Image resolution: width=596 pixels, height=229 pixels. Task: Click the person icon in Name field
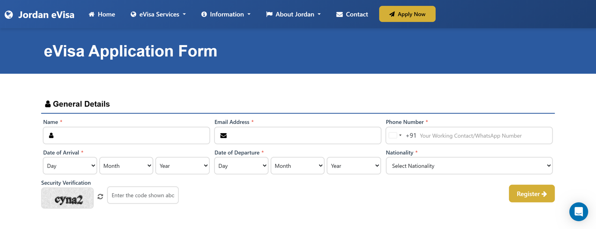tap(51, 136)
